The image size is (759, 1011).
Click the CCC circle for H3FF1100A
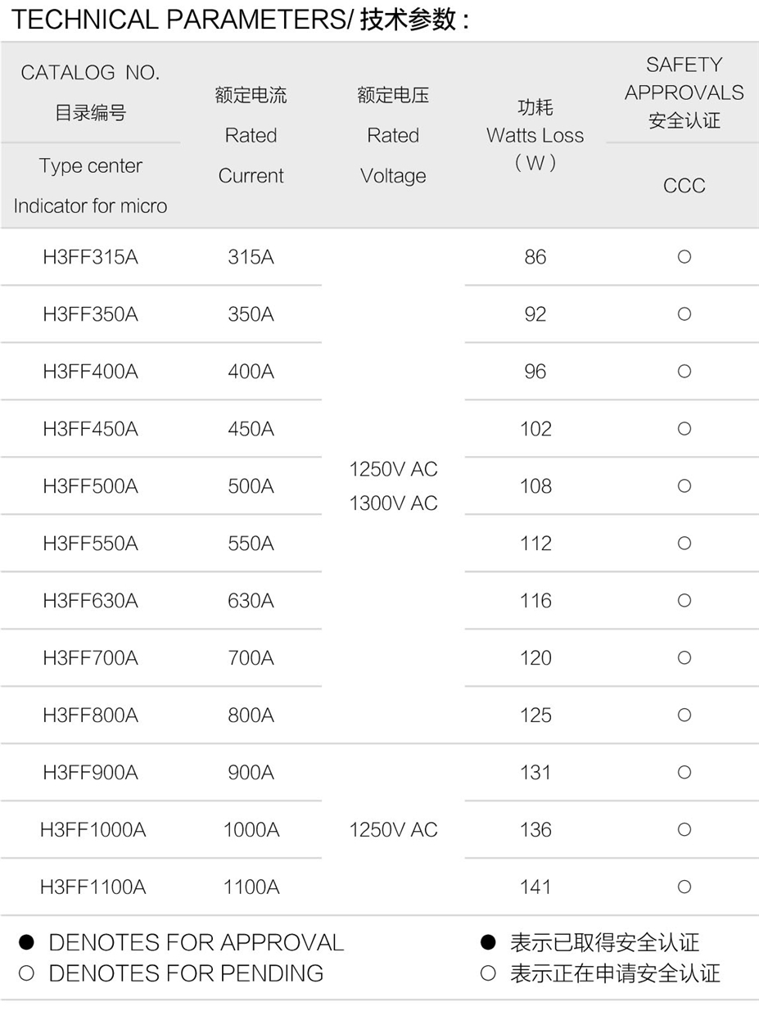coord(684,887)
